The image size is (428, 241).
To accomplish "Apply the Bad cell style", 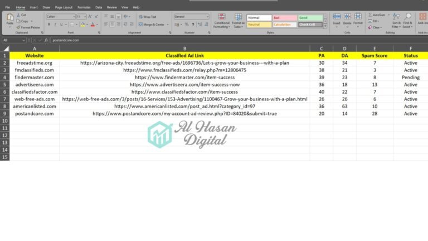I will click(285, 18).
